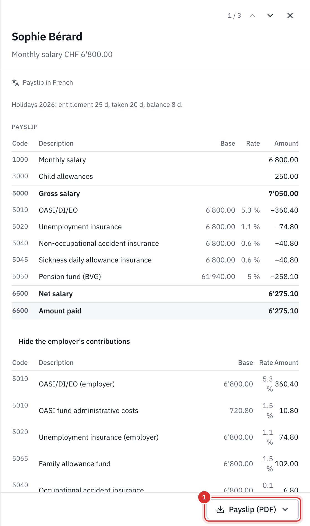
Task: Click OASI fund administrative costs row
Action: [155, 411]
